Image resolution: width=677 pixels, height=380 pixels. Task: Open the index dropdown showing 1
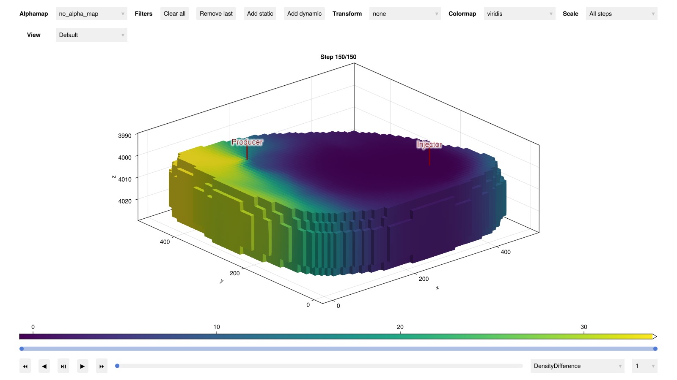point(644,366)
